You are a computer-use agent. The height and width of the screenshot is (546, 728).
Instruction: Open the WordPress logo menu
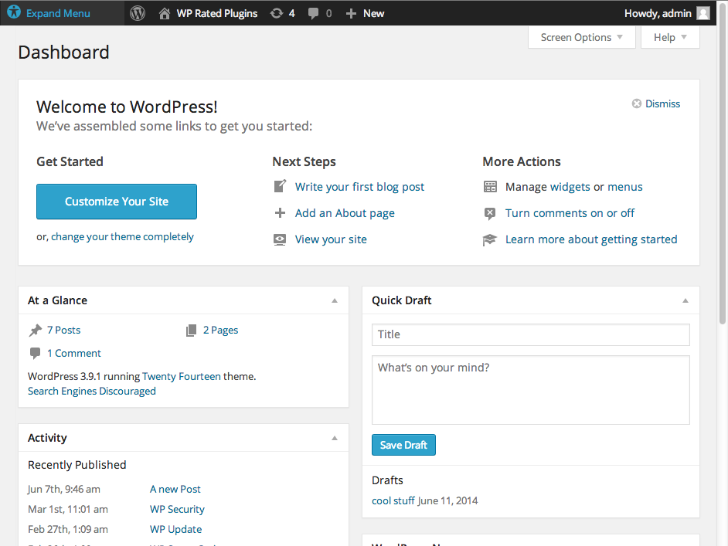138,13
